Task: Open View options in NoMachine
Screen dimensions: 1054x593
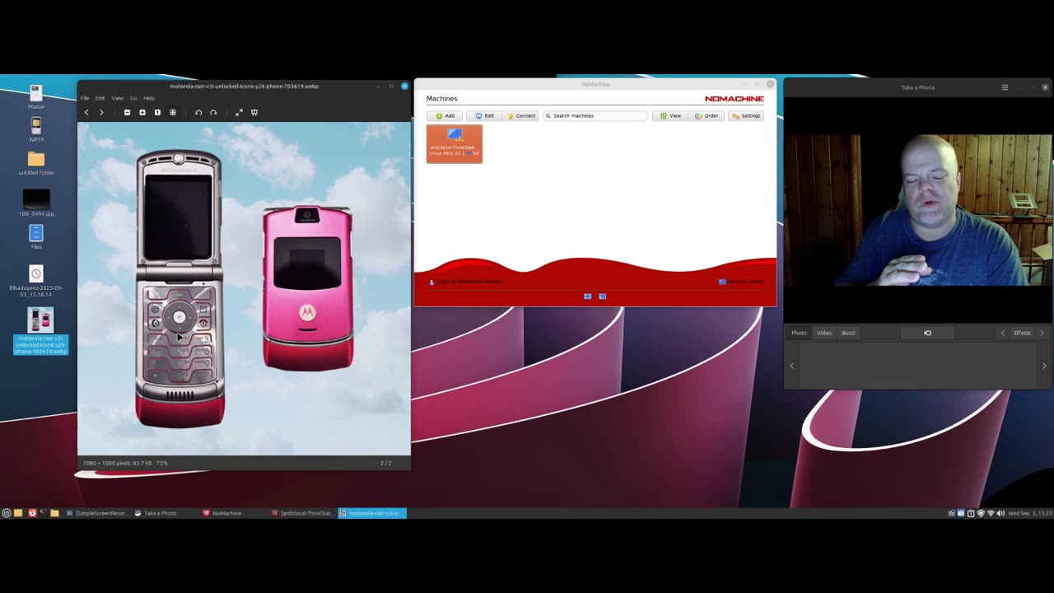Action: click(670, 115)
